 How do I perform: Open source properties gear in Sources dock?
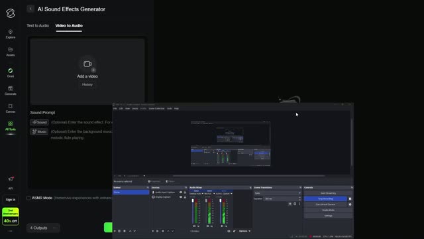(x=162, y=231)
